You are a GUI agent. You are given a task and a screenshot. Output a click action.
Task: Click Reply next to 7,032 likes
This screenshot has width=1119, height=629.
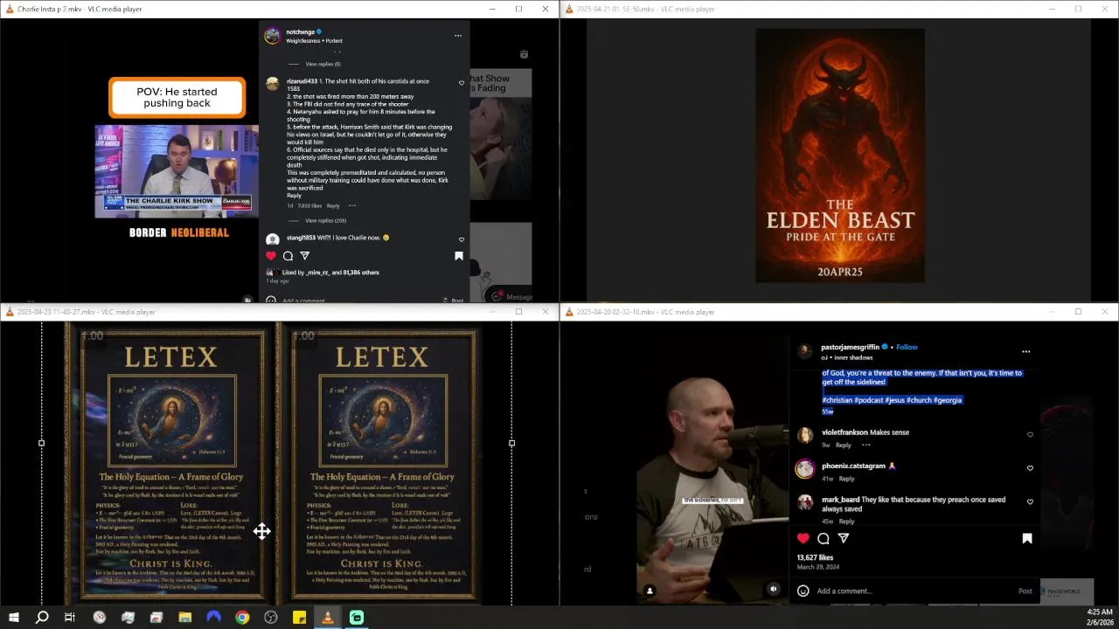click(x=333, y=206)
